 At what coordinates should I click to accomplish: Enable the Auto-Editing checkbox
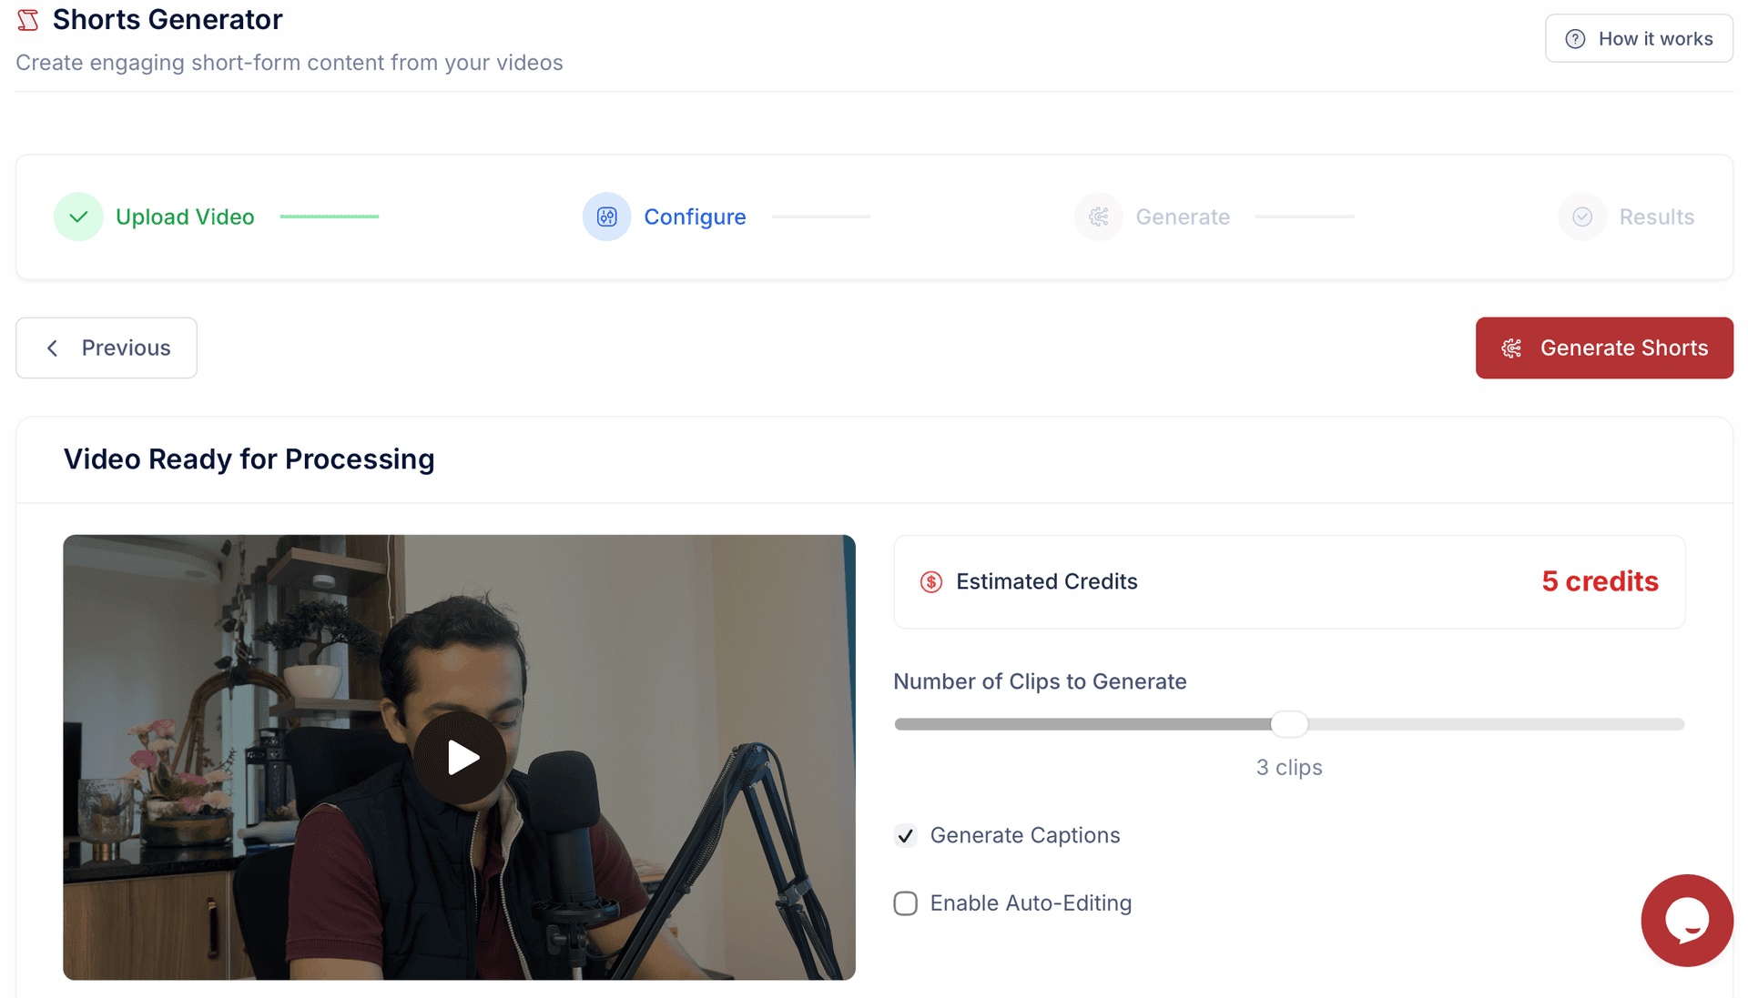[905, 903]
